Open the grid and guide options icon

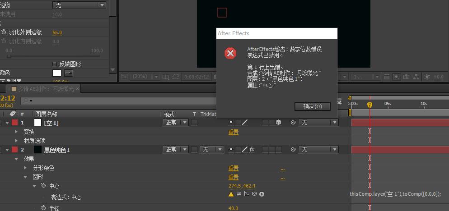[165, 77]
